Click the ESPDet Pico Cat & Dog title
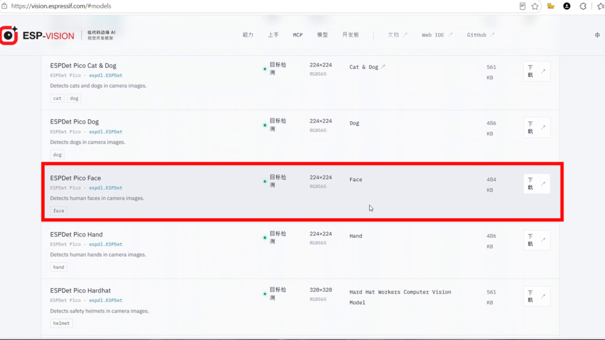This screenshot has height=340, width=605. coord(83,65)
